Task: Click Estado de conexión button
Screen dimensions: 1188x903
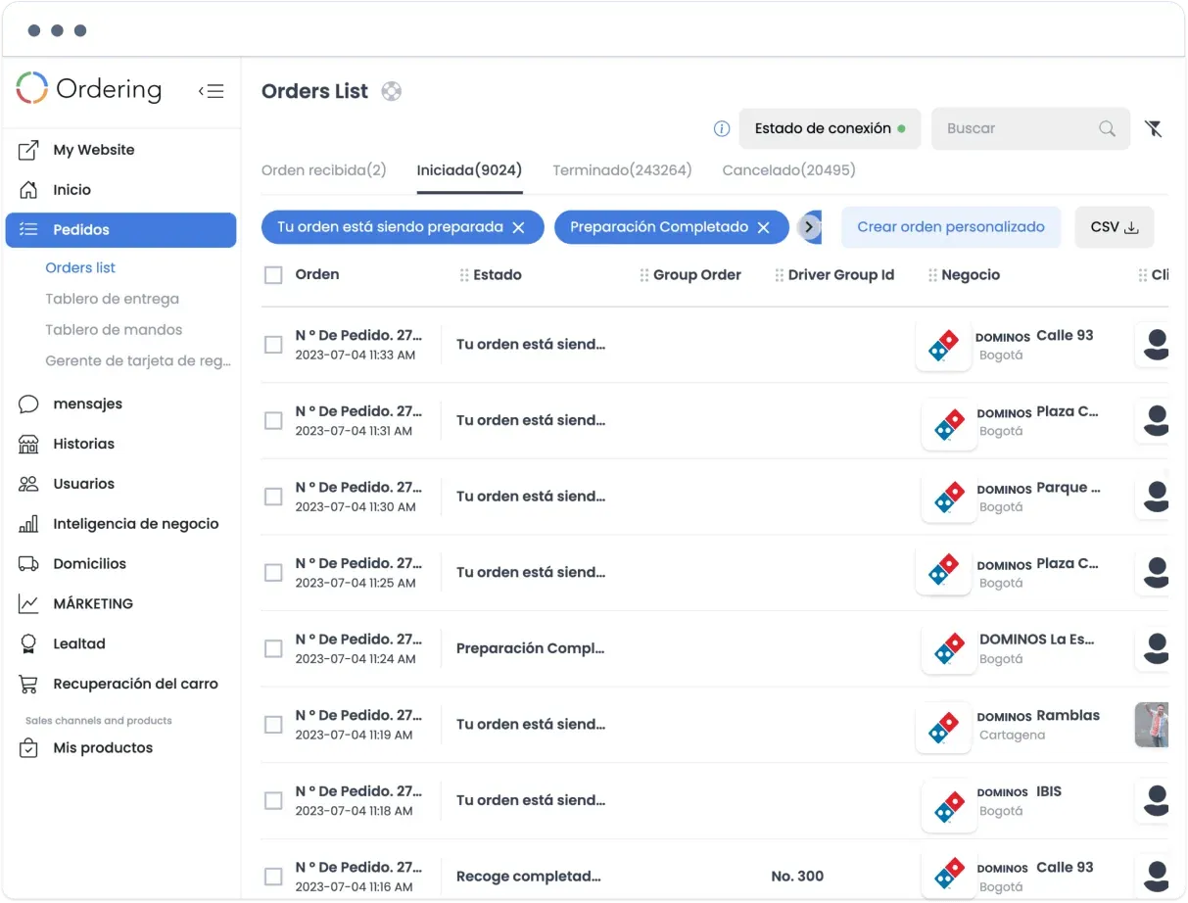Action: coord(830,128)
